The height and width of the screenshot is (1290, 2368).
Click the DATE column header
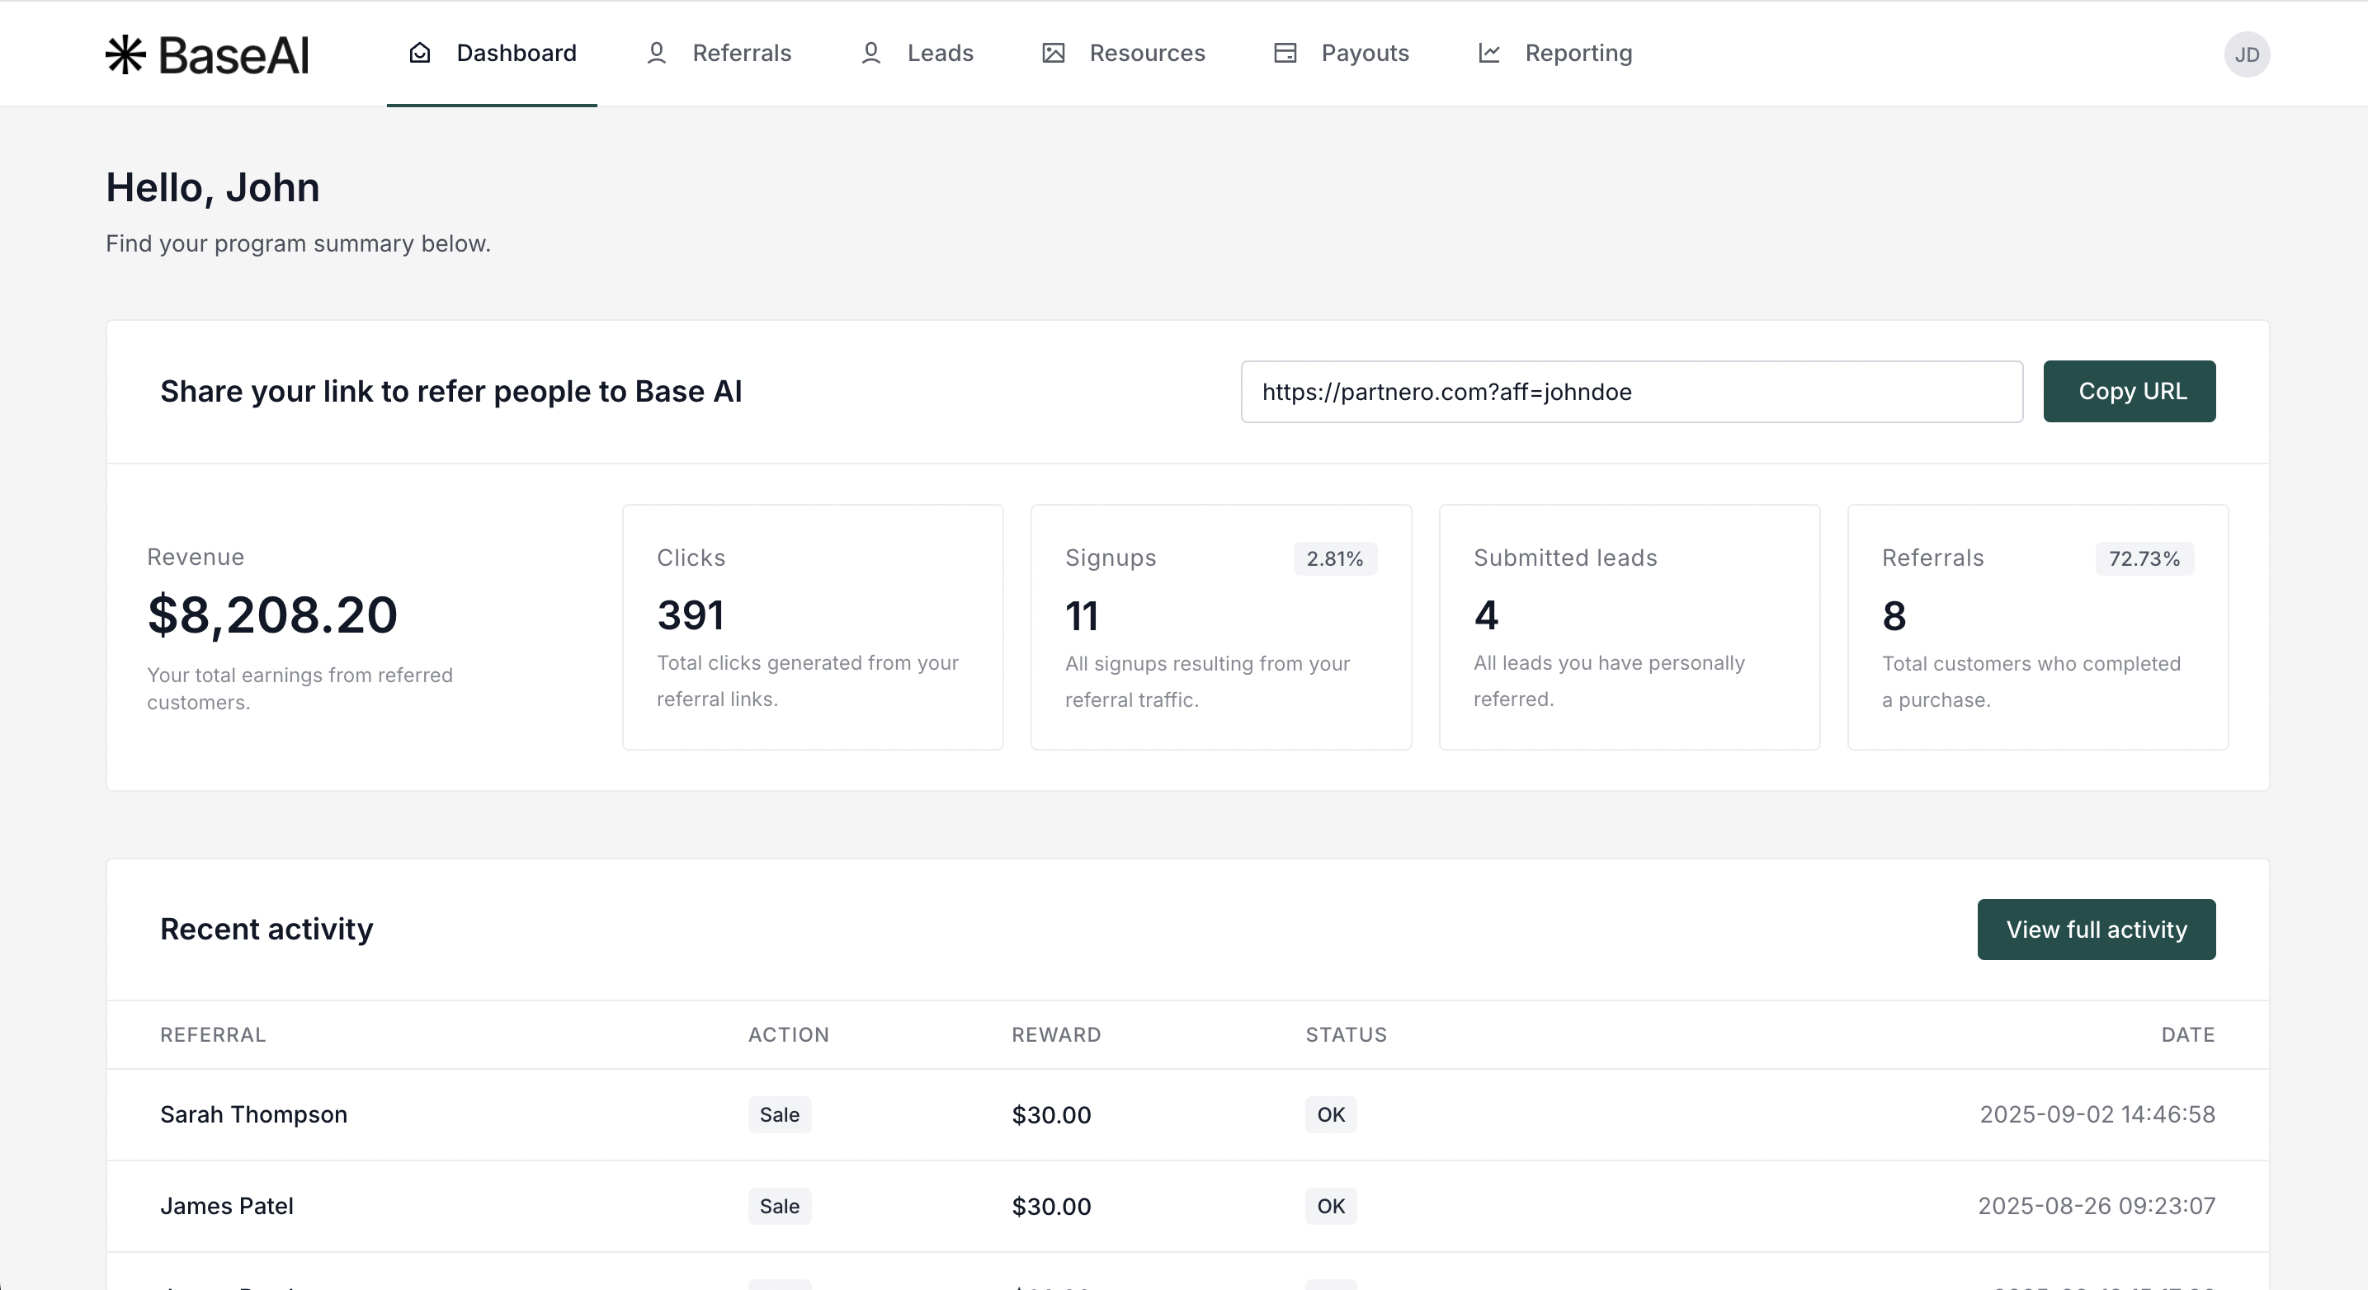[x=2187, y=1034]
